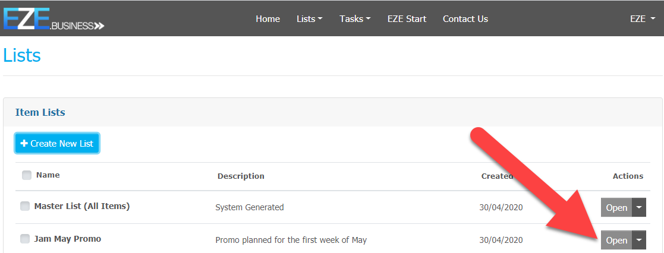Click the plus icon on Create New List

24,144
